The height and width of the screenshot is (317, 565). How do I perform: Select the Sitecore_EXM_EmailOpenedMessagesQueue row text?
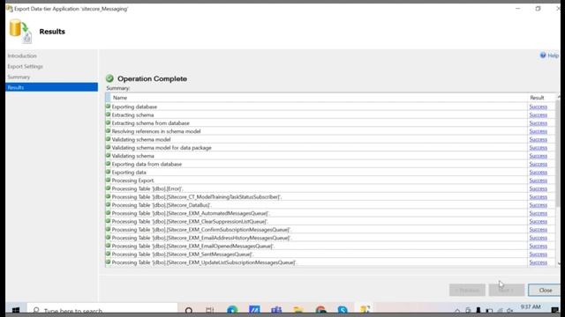pyautogui.click(x=192, y=247)
